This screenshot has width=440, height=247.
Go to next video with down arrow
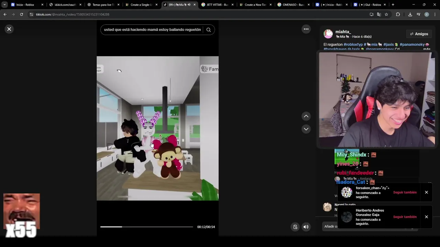coord(306,129)
